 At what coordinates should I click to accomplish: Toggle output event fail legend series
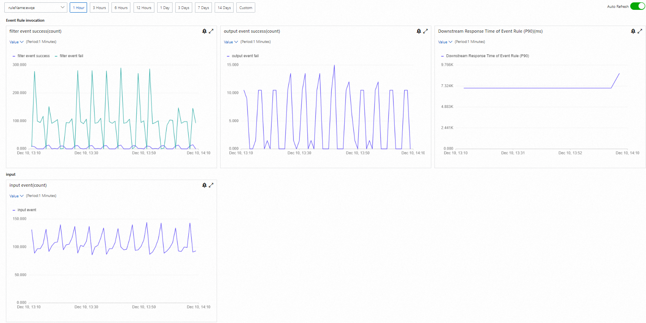(x=243, y=56)
